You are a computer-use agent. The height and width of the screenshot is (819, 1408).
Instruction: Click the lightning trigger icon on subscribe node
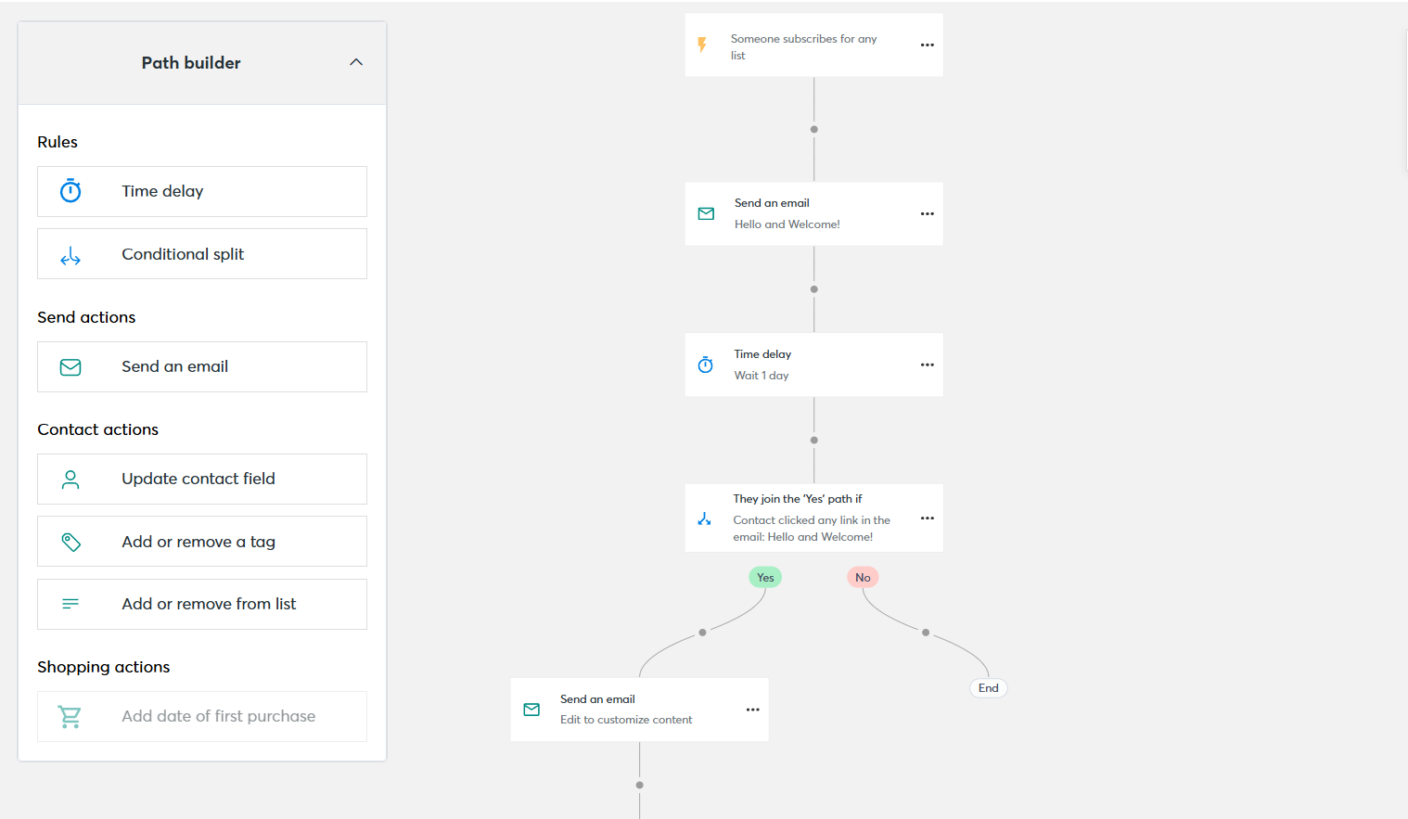click(703, 45)
